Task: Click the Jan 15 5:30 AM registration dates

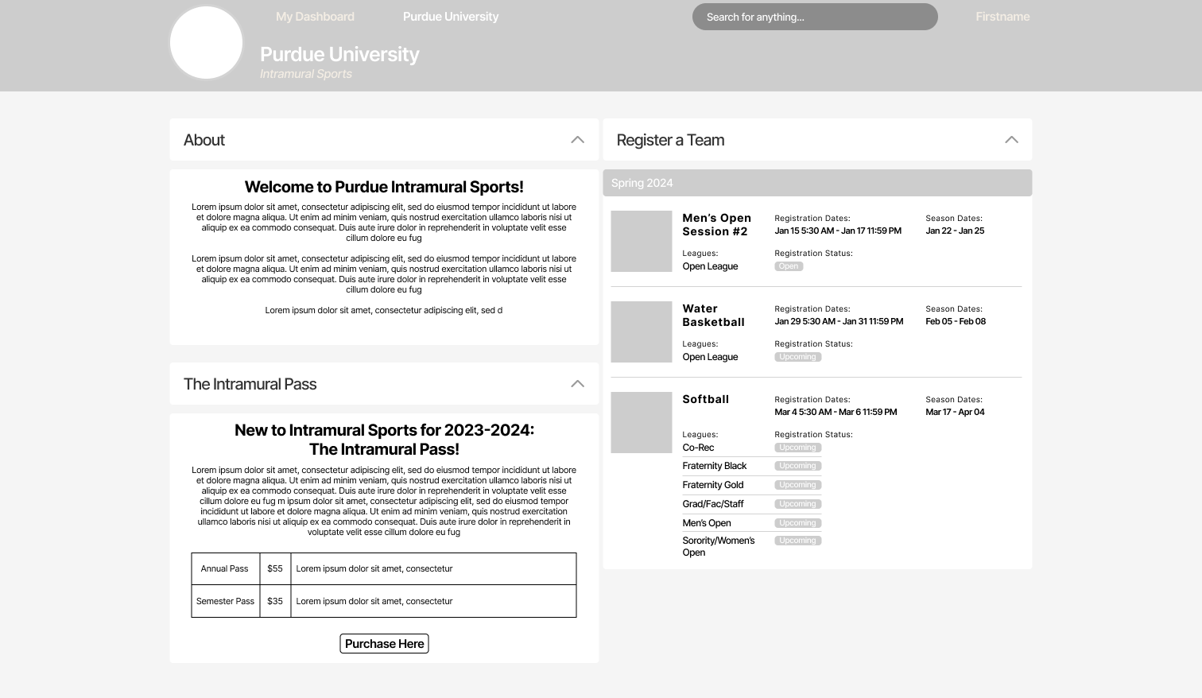Action: point(838,231)
